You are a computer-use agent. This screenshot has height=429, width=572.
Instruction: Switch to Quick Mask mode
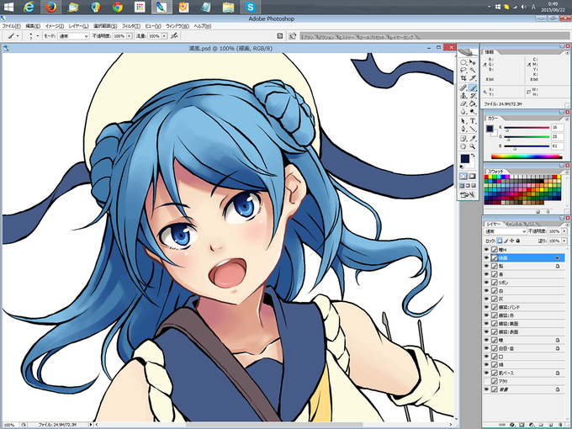pyautogui.click(x=473, y=176)
